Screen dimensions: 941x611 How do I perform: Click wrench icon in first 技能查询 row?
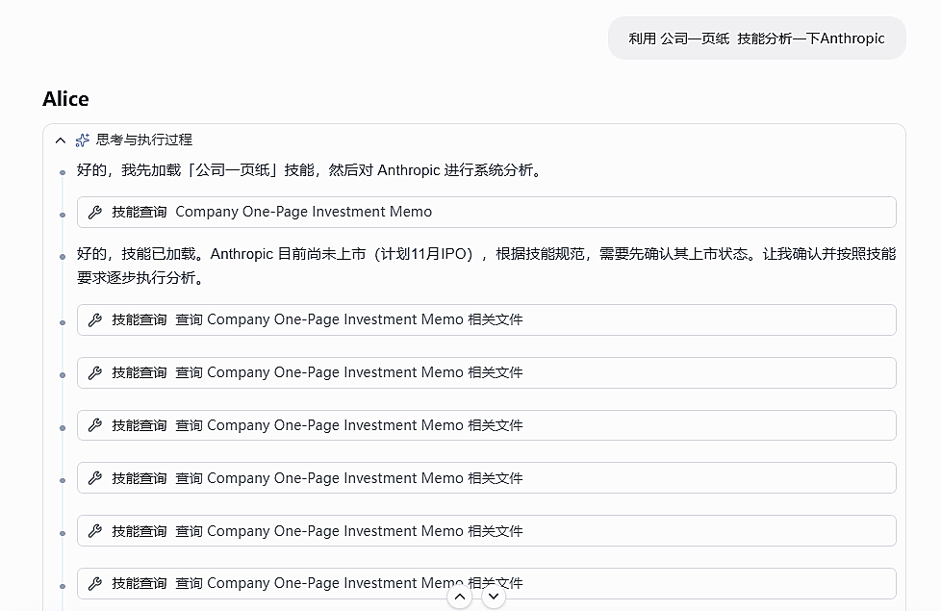[95, 212]
